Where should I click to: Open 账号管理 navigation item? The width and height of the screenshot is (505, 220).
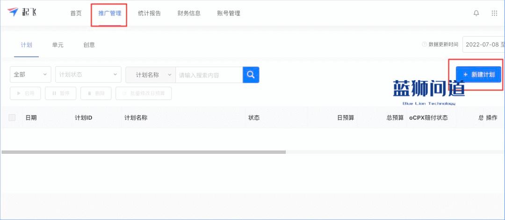pyautogui.click(x=229, y=14)
